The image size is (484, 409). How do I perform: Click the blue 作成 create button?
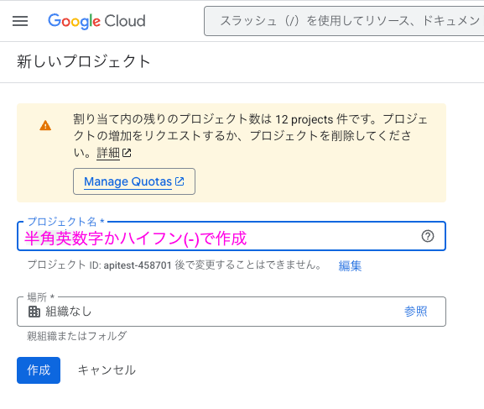pyautogui.click(x=39, y=370)
